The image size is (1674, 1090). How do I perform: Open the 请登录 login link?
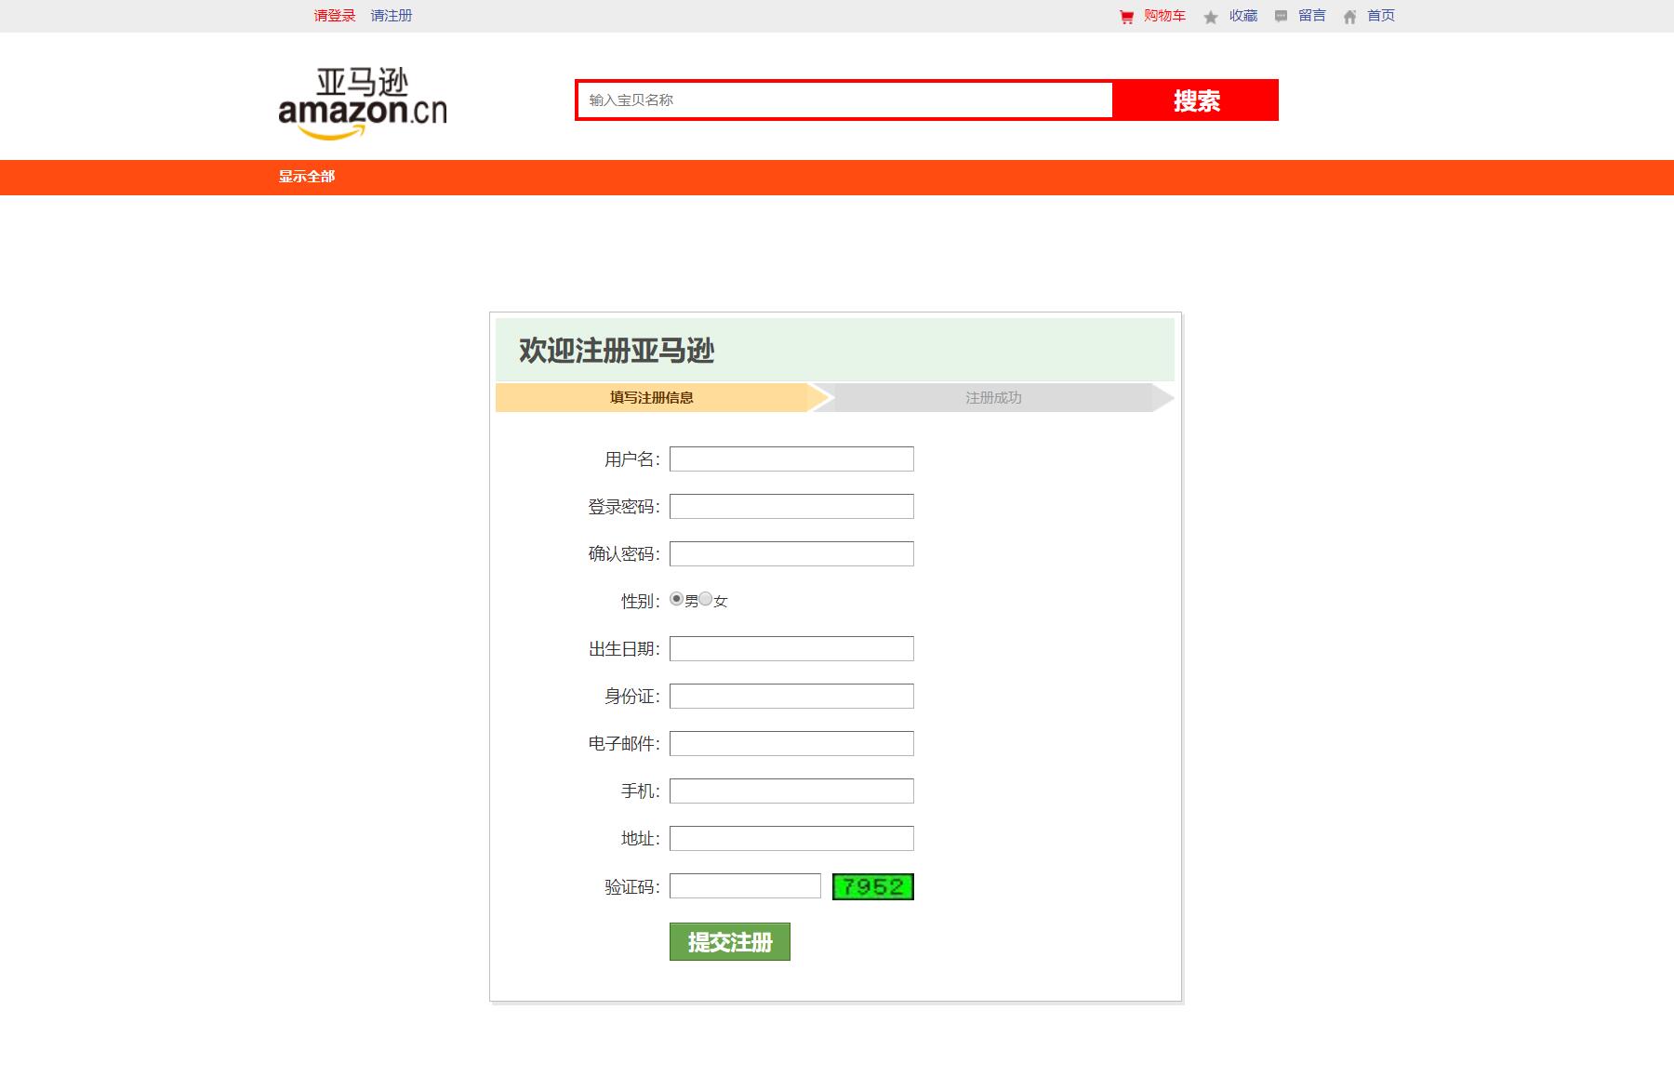(x=335, y=16)
